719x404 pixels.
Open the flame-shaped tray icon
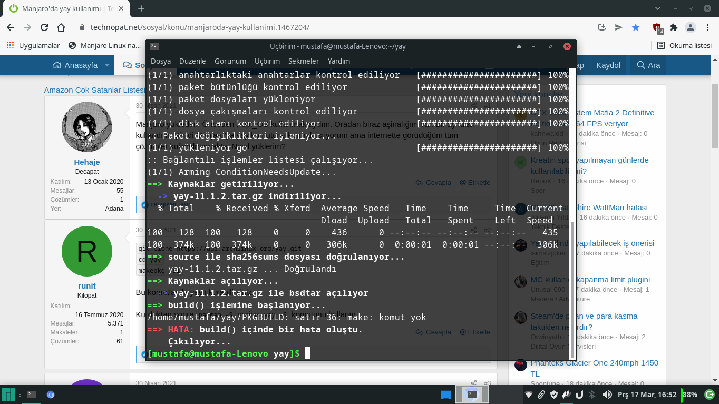[567, 395]
